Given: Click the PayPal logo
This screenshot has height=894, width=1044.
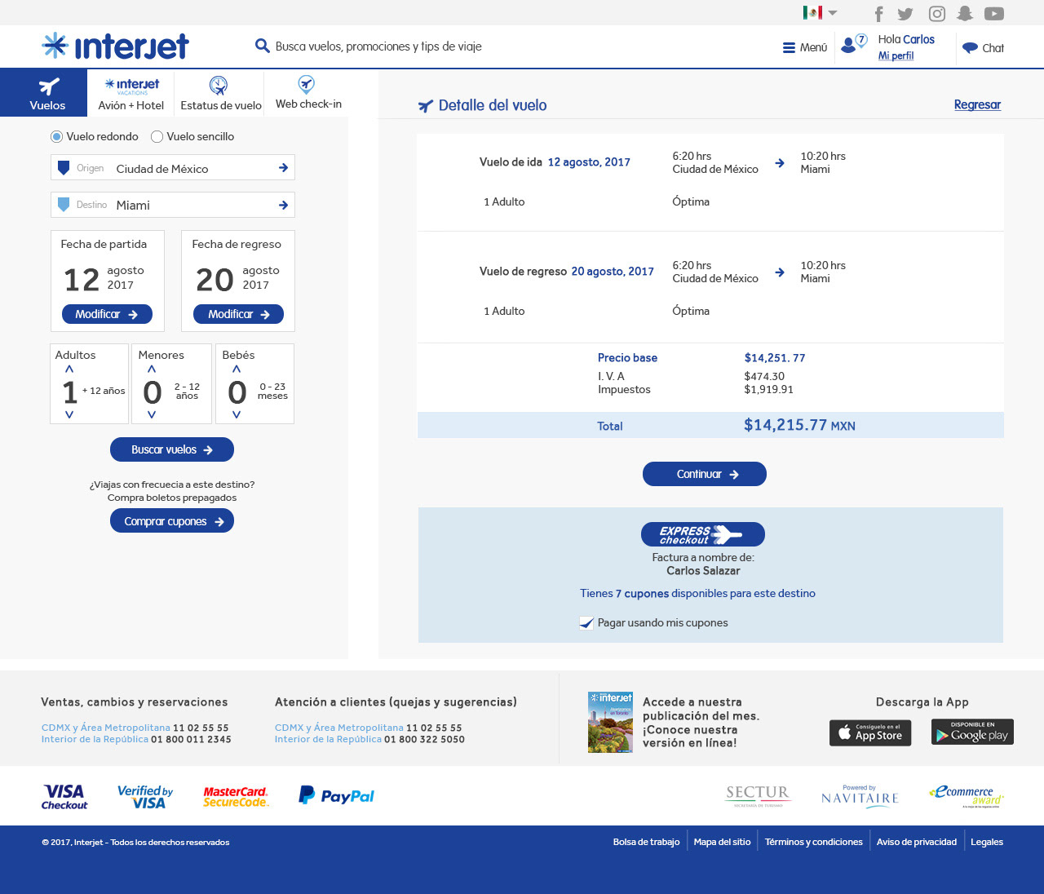Looking at the screenshot, I should 336,795.
